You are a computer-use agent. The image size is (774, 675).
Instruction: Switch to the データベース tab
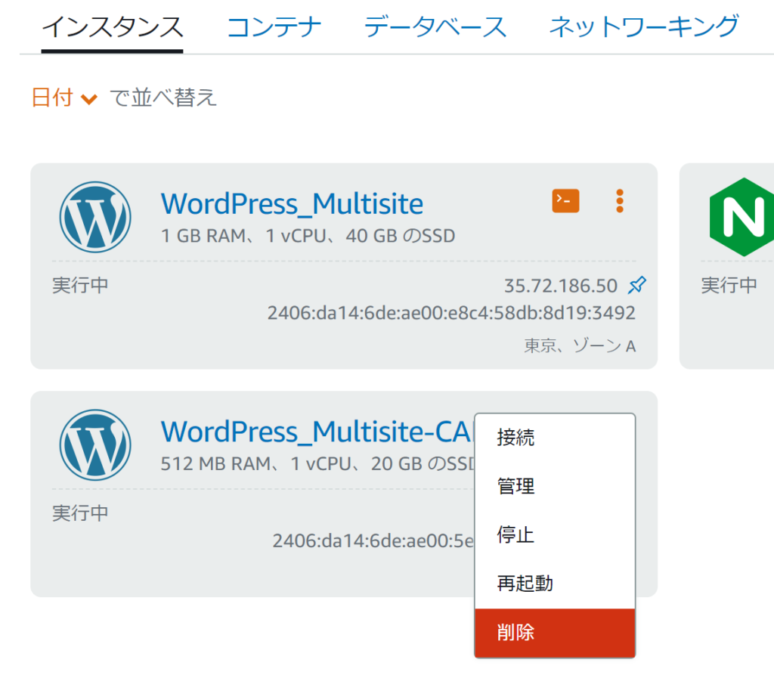coord(435,28)
